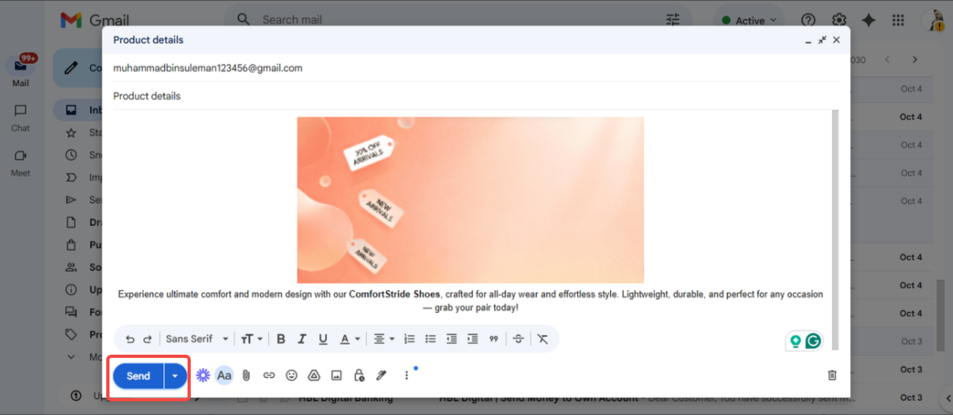Screen dimensions: 953x415
Task: Toggle strikethrough formatting
Action: [x=518, y=339]
